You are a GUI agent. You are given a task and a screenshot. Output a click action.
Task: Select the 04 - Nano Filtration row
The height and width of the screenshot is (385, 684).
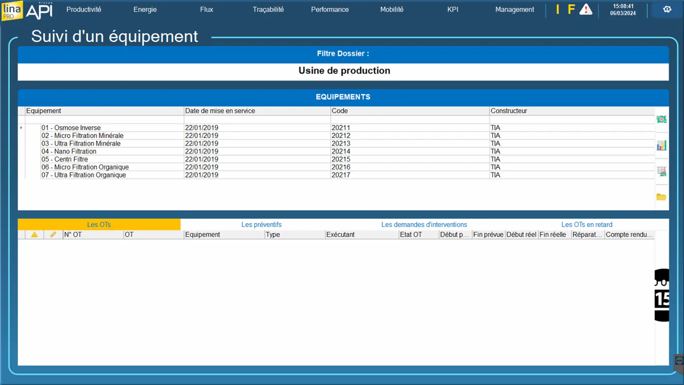[x=69, y=151]
